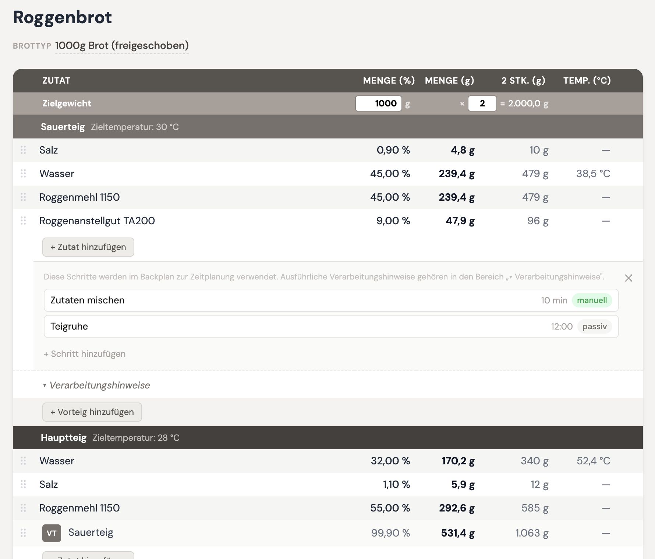The image size is (655, 559).
Task: Click the Hauptteig section header
Action: click(64, 437)
